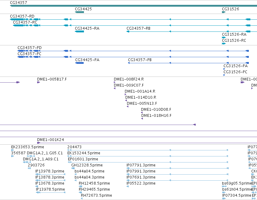Click the glyph under GH12328.5prime

73,168
